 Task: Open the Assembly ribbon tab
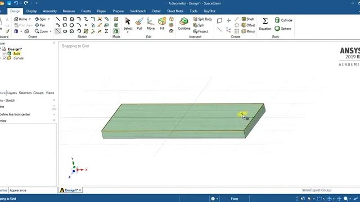(x=49, y=11)
